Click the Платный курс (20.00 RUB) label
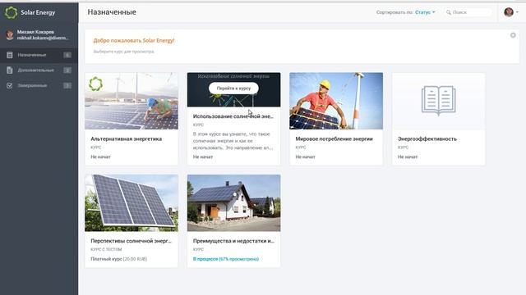526x295 pixels. [x=118, y=259]
